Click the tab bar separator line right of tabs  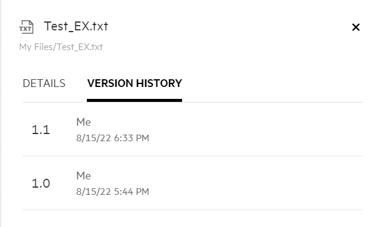pos(272,102)
